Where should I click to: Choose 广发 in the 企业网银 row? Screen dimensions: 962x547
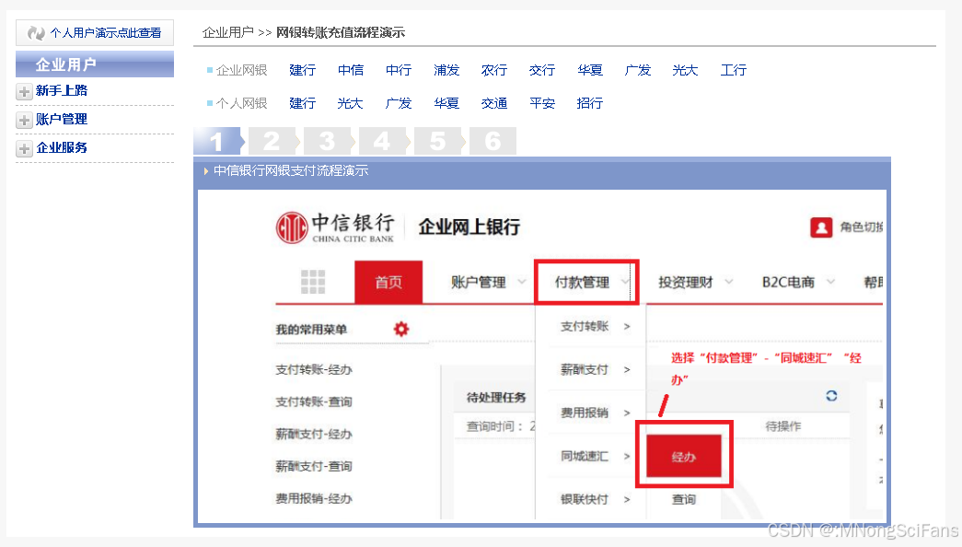tap(637, 70)
